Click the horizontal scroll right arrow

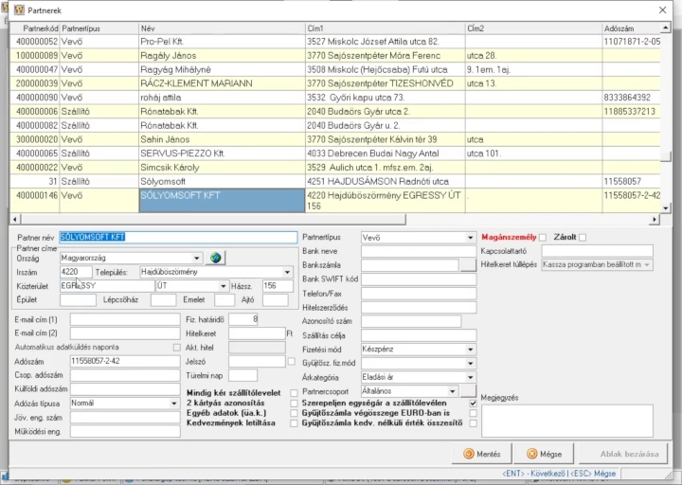click(x=654, y=220)
